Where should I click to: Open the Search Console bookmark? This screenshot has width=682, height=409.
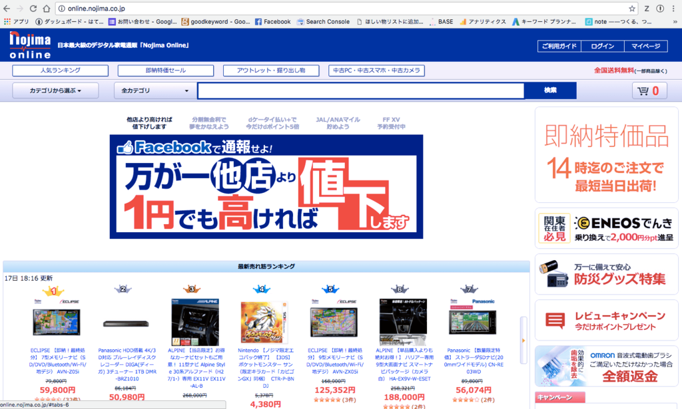pos(323,21)
